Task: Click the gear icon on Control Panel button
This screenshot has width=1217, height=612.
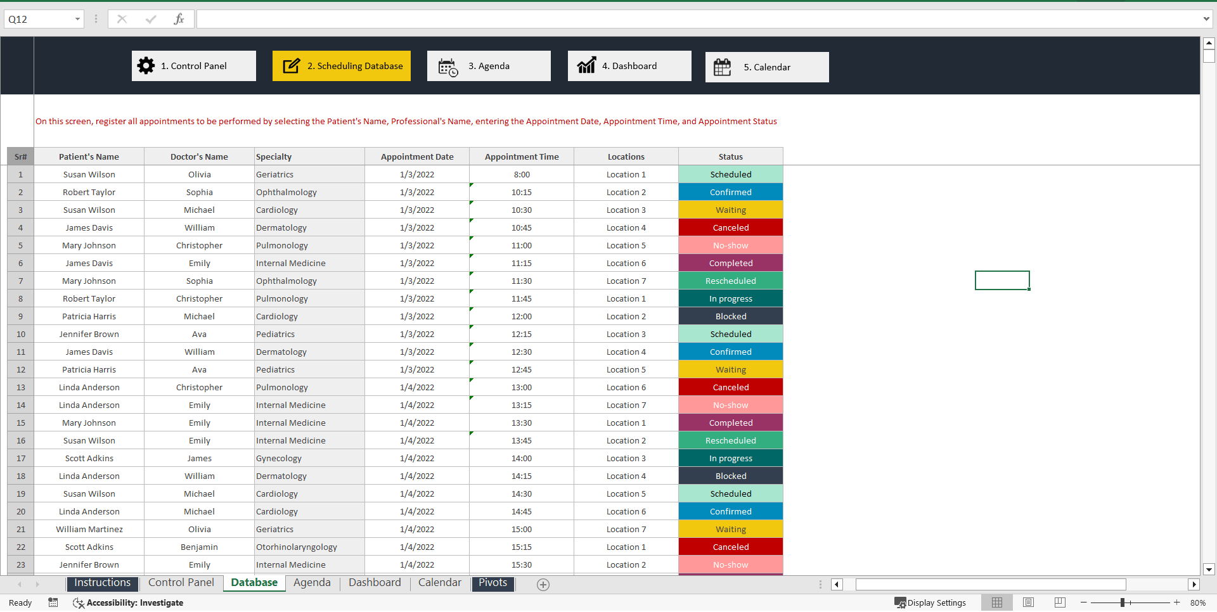Action: [146, 65]
